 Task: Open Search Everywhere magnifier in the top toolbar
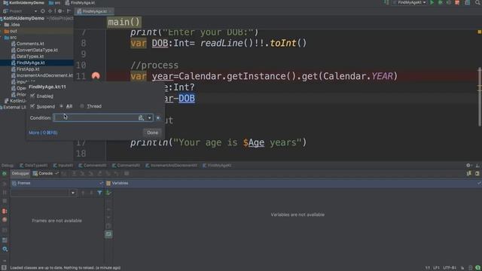(477, 3)
